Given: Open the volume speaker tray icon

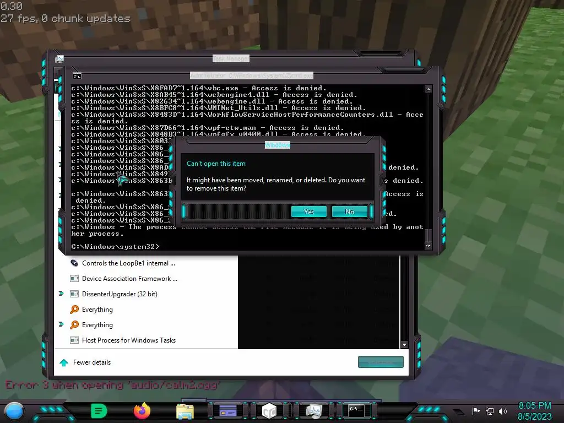Looking at the screenshot, I should point(503,411).
